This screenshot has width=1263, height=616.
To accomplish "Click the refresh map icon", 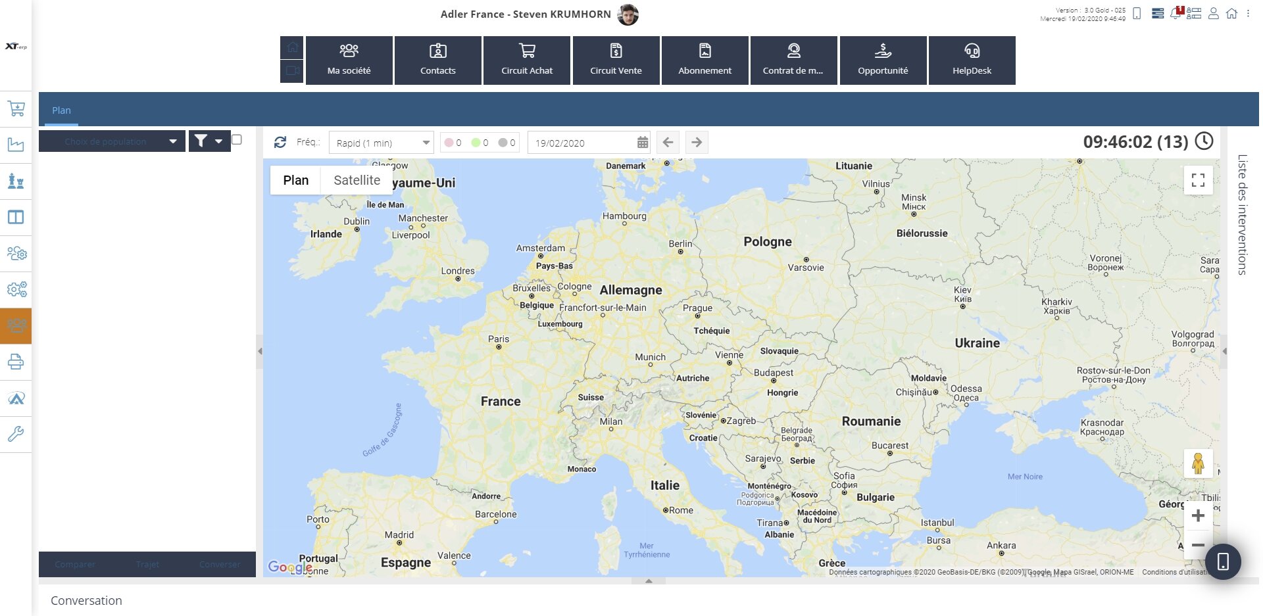I will point(280,142).
